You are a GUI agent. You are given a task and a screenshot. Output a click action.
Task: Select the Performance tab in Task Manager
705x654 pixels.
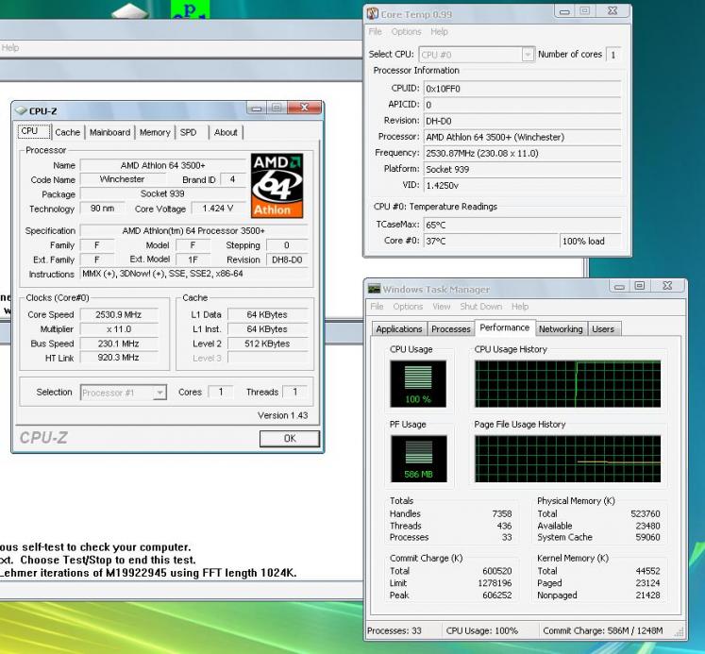(x=505, y=327)
